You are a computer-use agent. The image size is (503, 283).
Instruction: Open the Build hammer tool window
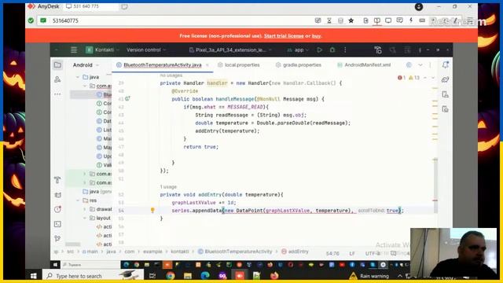(57, 180)
